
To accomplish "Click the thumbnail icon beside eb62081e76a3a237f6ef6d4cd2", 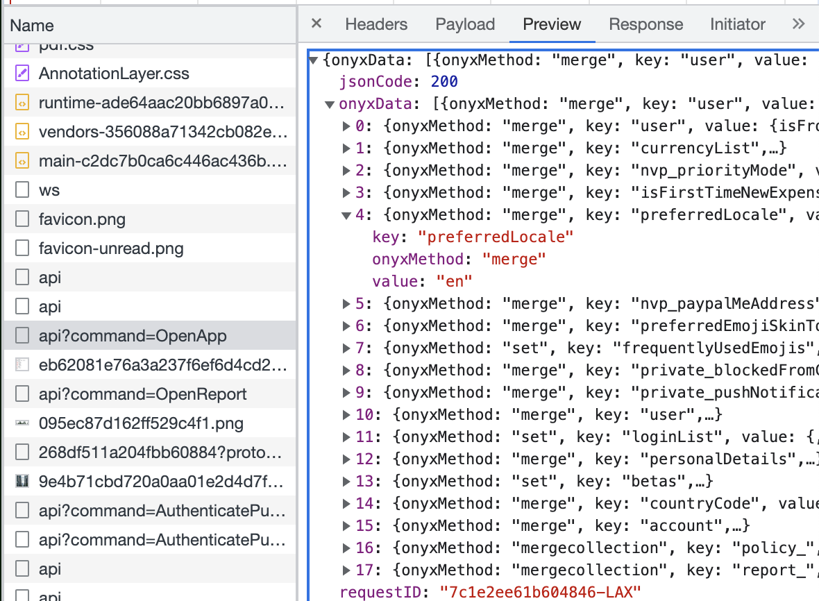I will click(22, 364).
